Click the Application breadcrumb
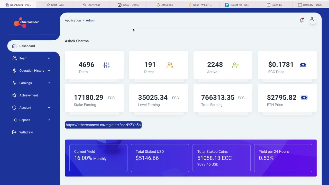 tap(73, 20)
